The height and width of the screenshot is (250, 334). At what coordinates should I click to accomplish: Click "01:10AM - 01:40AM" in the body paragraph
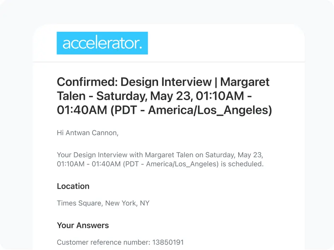(x=89, y=164)
